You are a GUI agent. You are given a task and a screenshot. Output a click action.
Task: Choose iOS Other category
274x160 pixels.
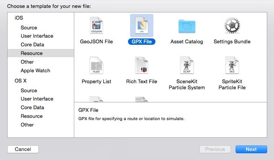pos(27,62)
